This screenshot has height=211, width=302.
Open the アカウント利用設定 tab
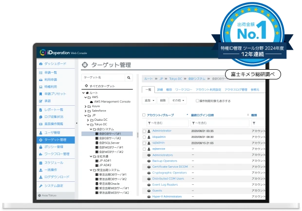(208, 90)
